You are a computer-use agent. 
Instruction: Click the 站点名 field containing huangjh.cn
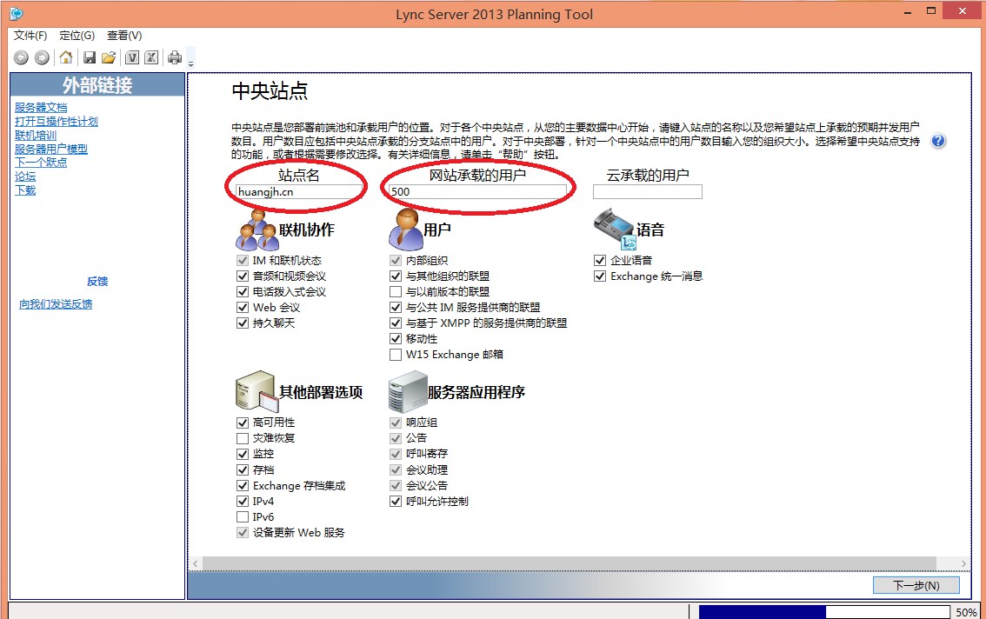pos(297,192)
